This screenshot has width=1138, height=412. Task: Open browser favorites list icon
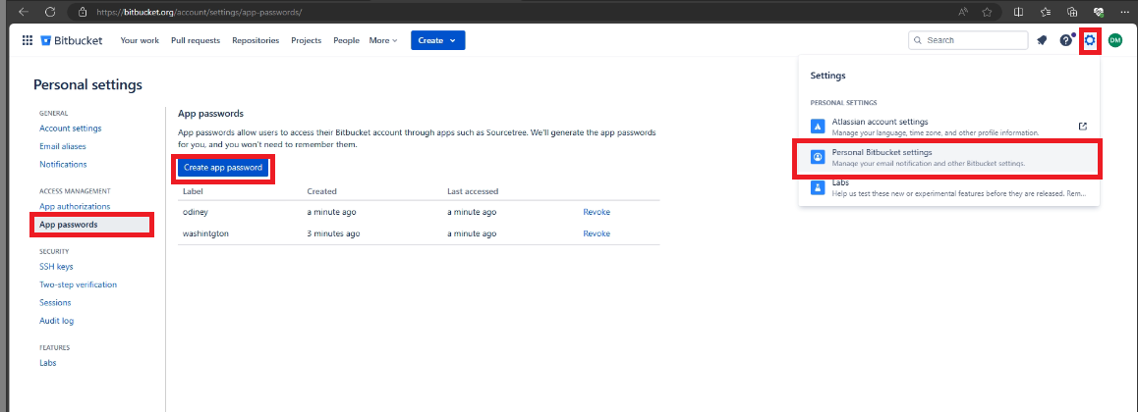click(1045, 12)
